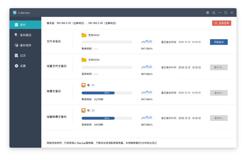Click the speed graph icon in 映像全备份 row
This screenshot has height=159, width=246.
pos(146,92)
